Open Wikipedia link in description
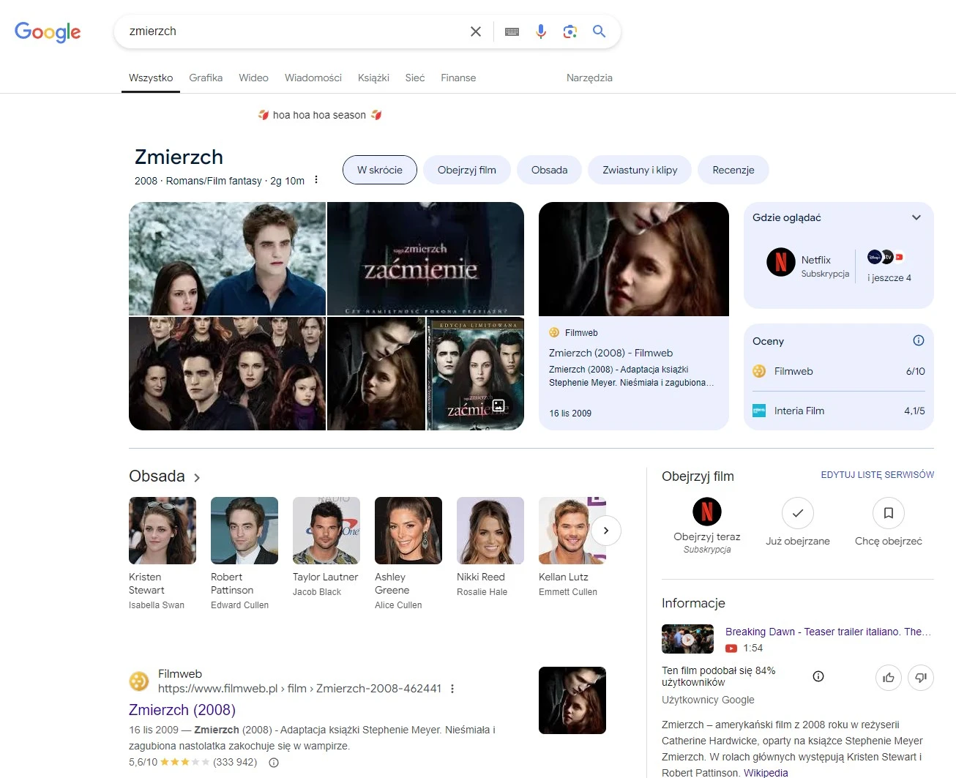 pyautogui.click(x=766, y=773)
